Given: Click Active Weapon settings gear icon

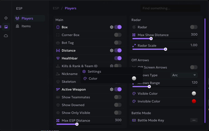Looking at the screenshot, I should click(112, 89).
